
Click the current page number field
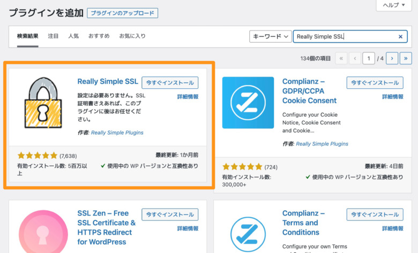click(369, 58)
